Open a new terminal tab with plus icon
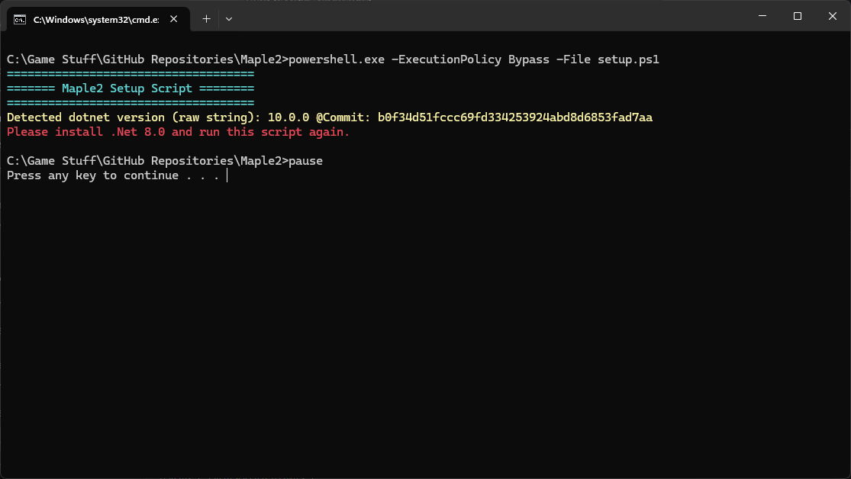Screen dimensions: 851x479 coord(206,18)
